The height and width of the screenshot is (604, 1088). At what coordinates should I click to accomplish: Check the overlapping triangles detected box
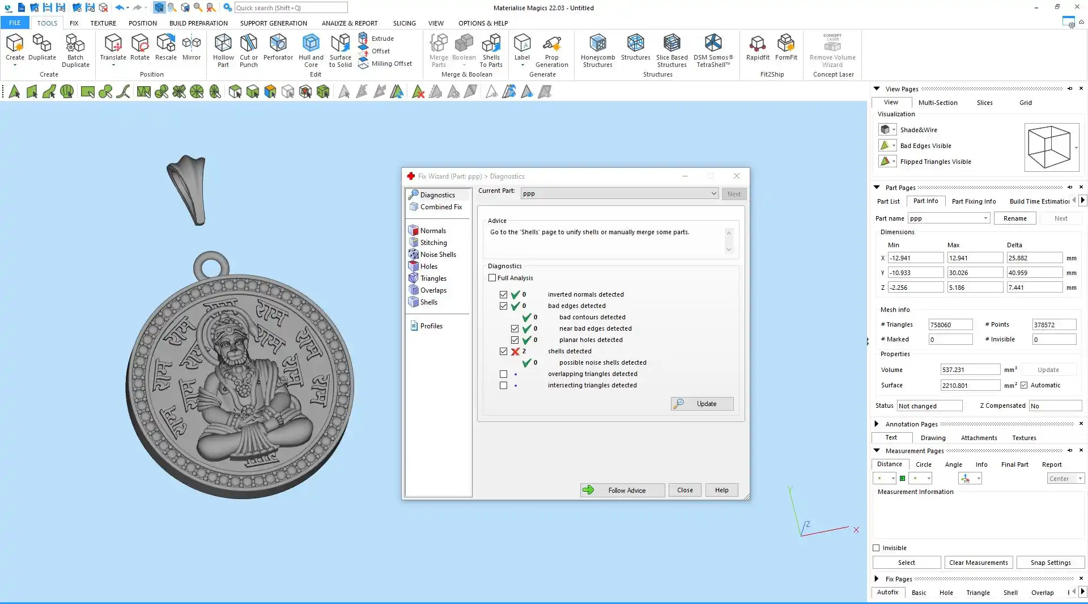(503, 374)
